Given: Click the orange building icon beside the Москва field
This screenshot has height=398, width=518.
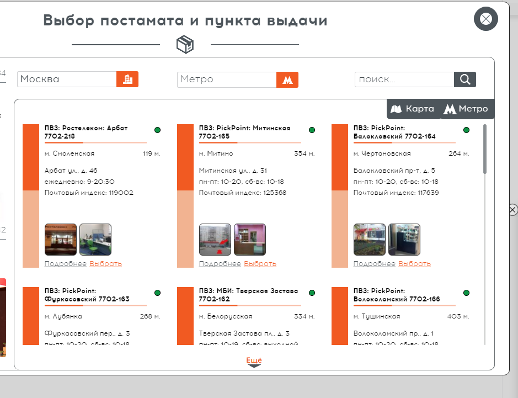Looking at the screenshot, I should click(x=127, y=79).
